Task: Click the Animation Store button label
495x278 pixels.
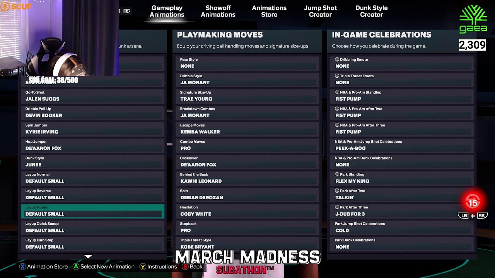Action: (47, 266)
